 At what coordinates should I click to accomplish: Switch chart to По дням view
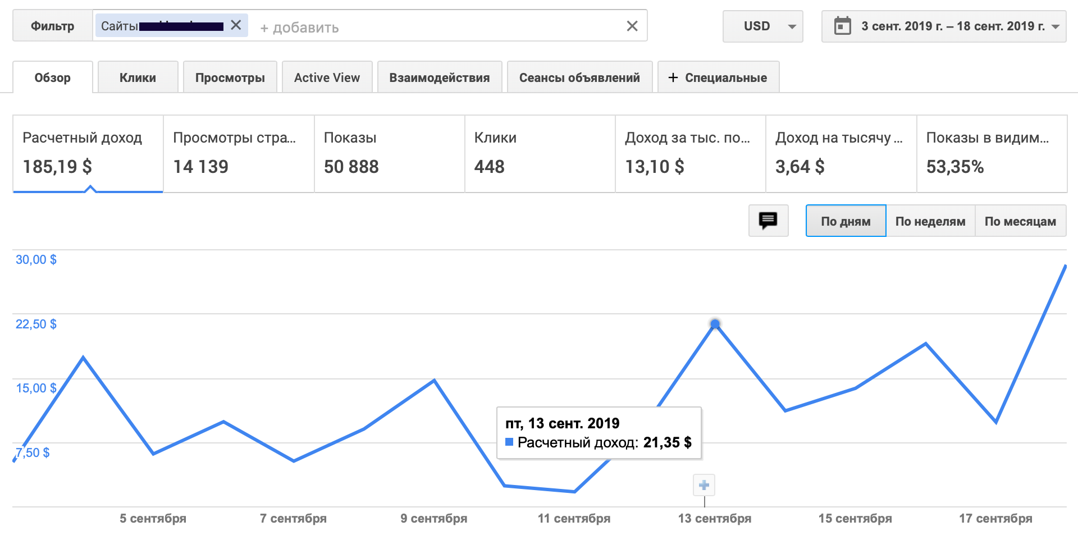point(846,221)
